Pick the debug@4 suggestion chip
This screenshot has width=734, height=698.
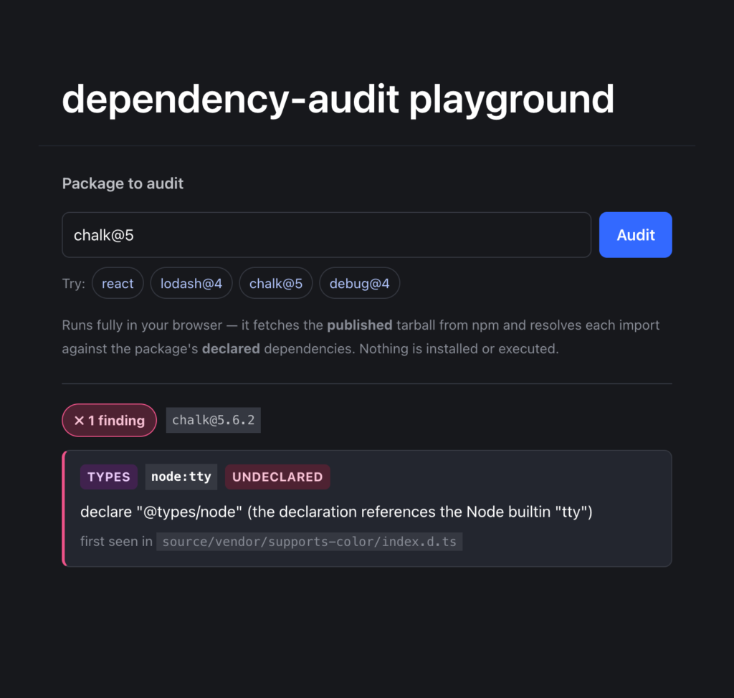pyautogui.click(x=359, y=283)
